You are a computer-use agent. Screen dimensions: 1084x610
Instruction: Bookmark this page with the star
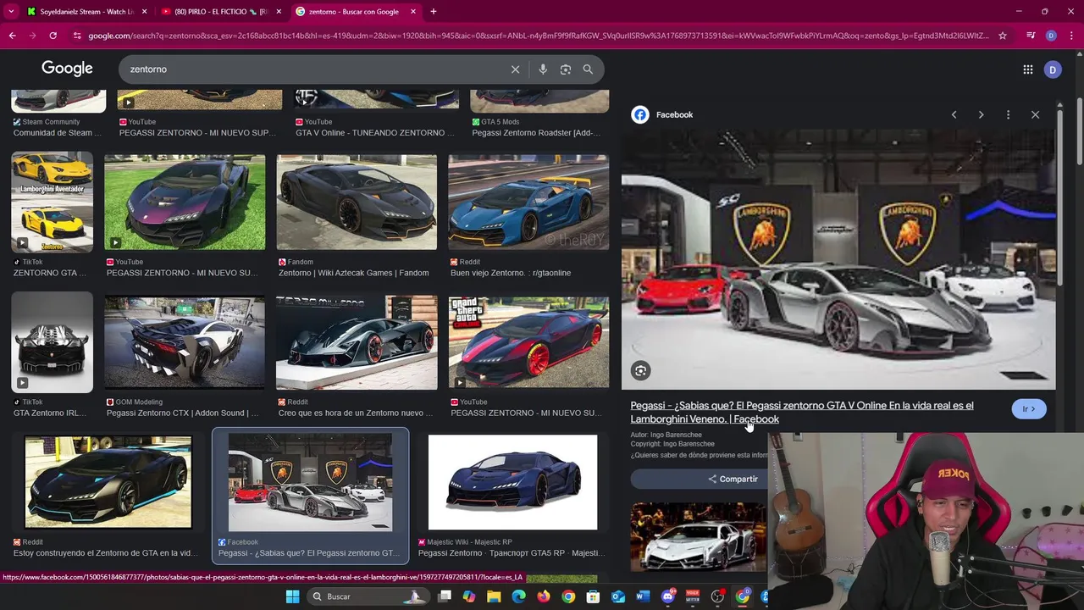point(1003,36)
